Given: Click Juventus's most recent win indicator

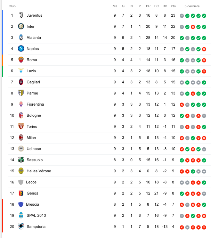Looking at the screenshot, I should (x=204, y=16).
